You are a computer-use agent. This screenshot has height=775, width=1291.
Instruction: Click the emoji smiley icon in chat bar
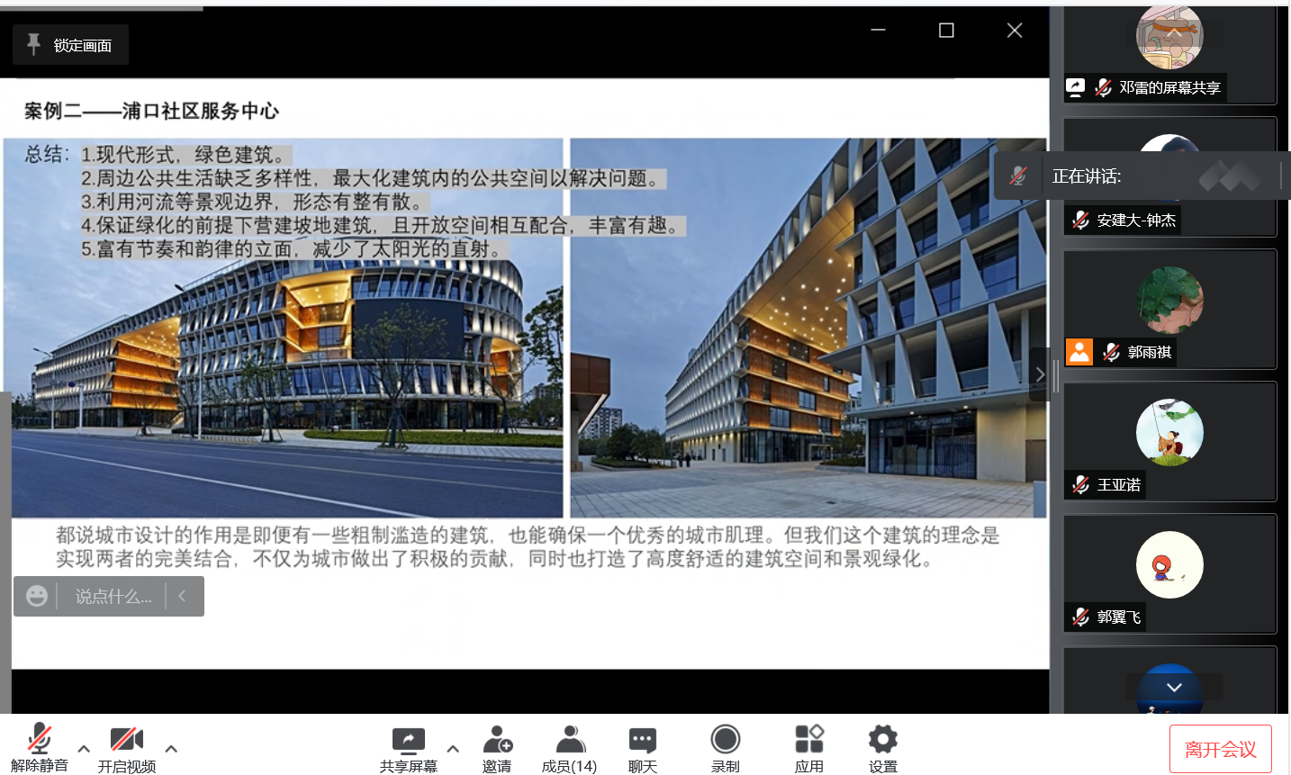click(37, 596)
